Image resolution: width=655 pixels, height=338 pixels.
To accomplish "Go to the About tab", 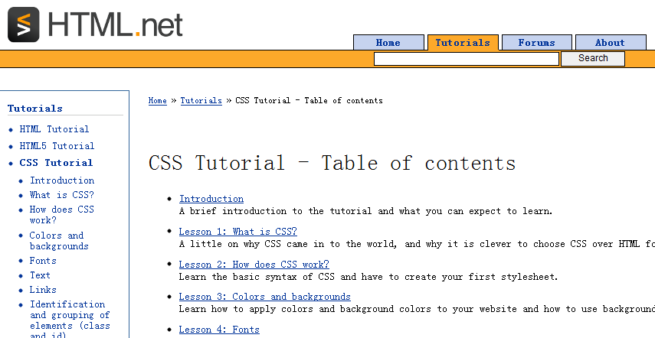I will coord(610,43).
